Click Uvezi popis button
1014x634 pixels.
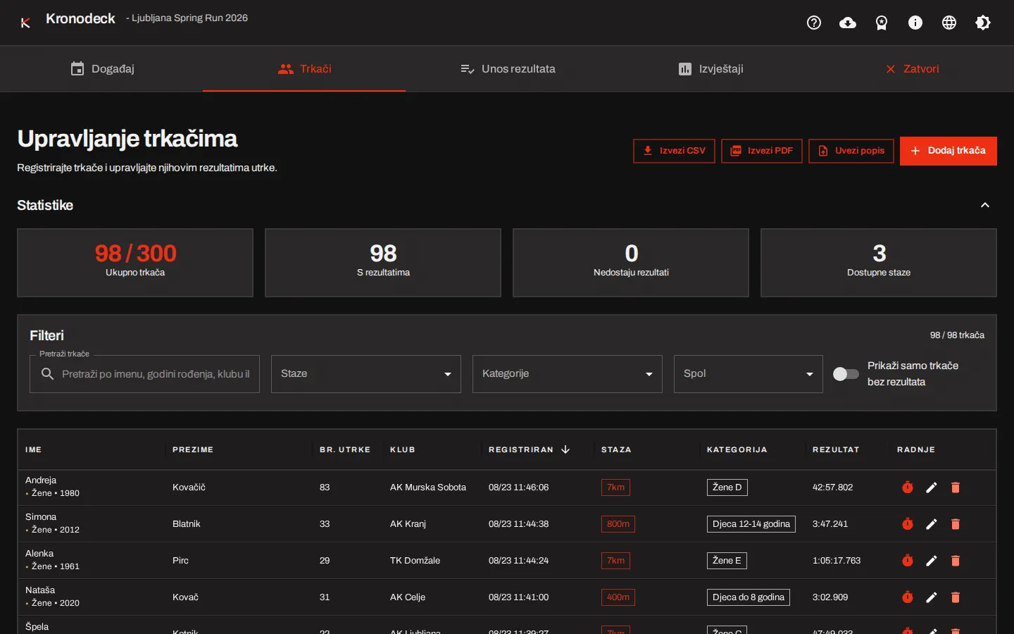[x=851, y=151]
